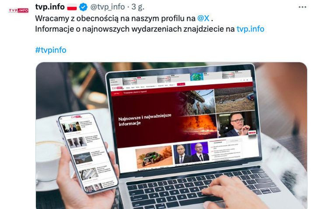Click the red button in the laptop site navigation
This screenshot has height=209, width=314.
click(181, 84)
